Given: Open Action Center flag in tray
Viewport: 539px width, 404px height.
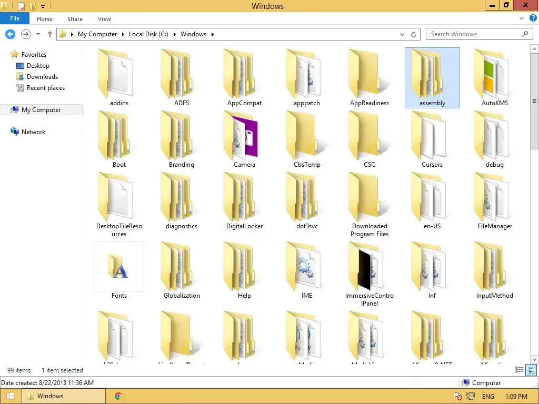Looking at the screenshot, I should 457,397.
